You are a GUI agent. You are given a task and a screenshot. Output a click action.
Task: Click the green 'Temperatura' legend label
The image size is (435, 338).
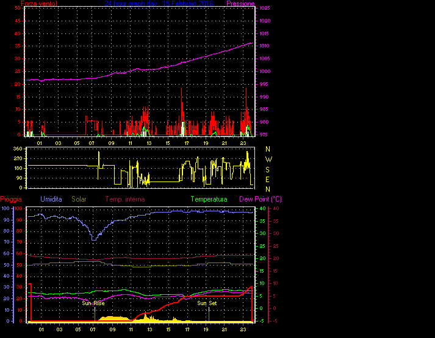coord(209,199)
